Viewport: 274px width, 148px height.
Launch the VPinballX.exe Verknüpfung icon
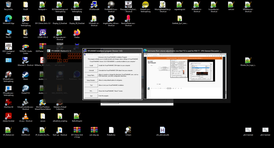pyautogui.click(x=8, y=74)
